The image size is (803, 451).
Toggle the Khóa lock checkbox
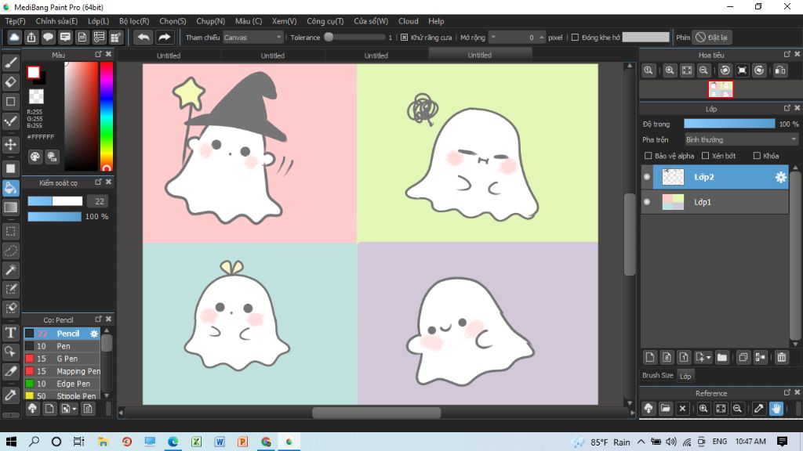point(756,156)
